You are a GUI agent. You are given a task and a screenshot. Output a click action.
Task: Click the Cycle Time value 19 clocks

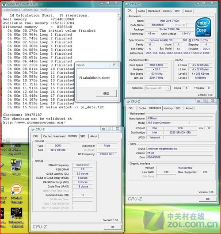click(x=83, y=186)
